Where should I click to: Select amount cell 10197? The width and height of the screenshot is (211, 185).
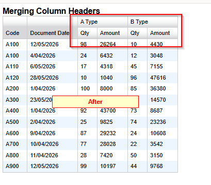112,166
